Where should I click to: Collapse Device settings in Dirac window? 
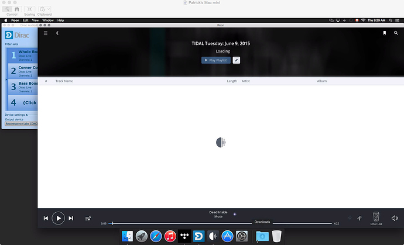[x=16, y=115]
